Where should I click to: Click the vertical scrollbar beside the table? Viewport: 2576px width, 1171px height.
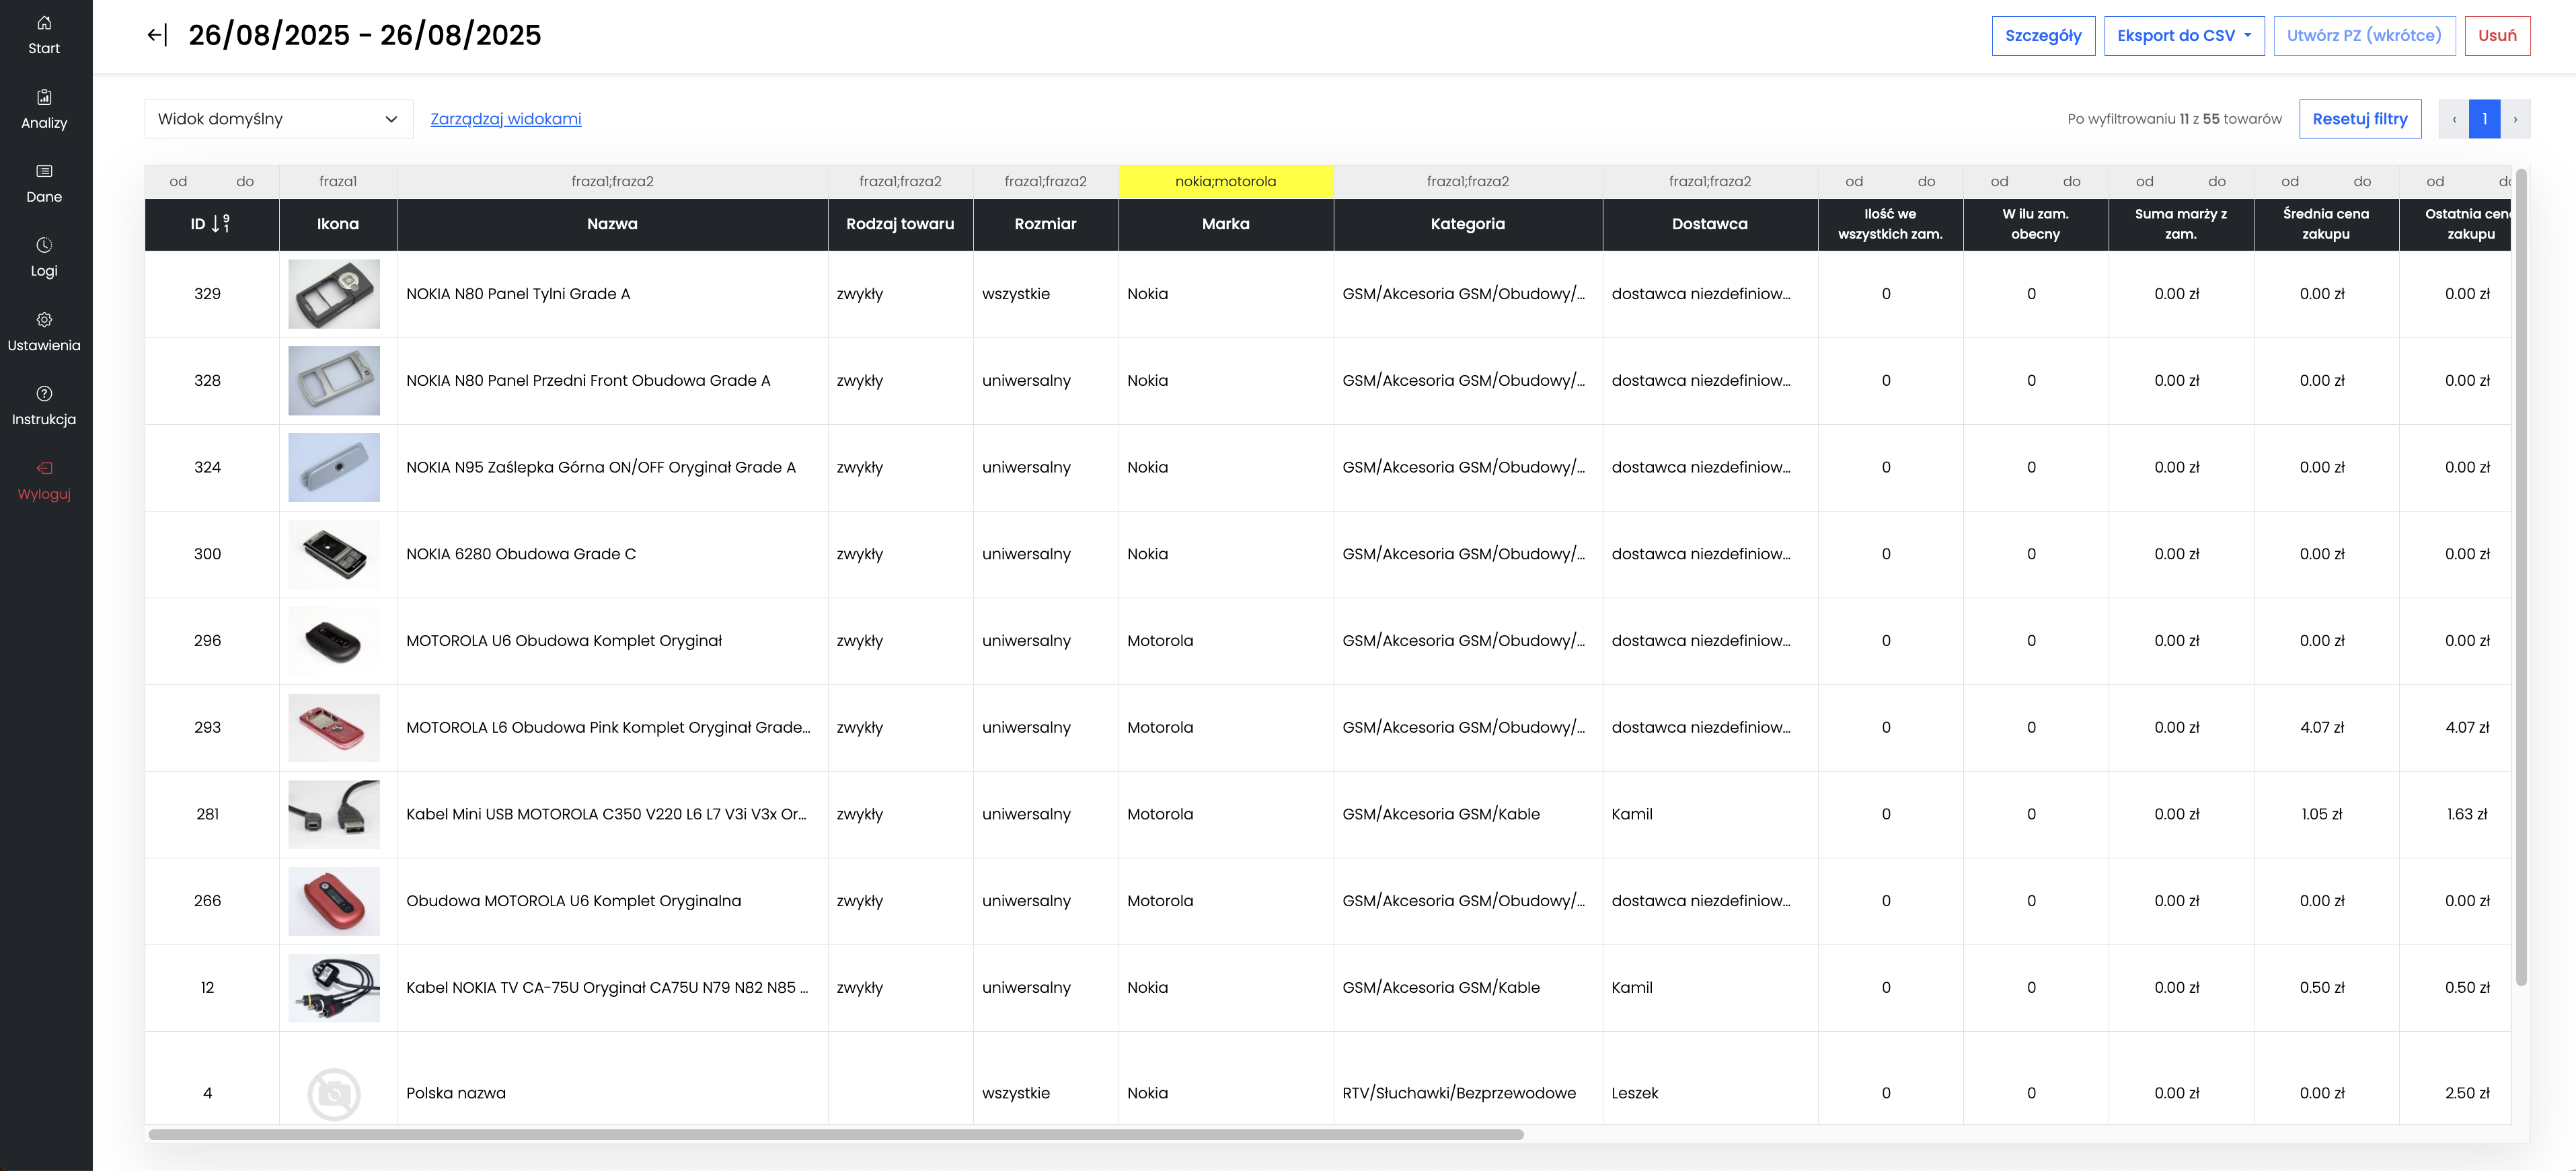tap(2521, 577)
